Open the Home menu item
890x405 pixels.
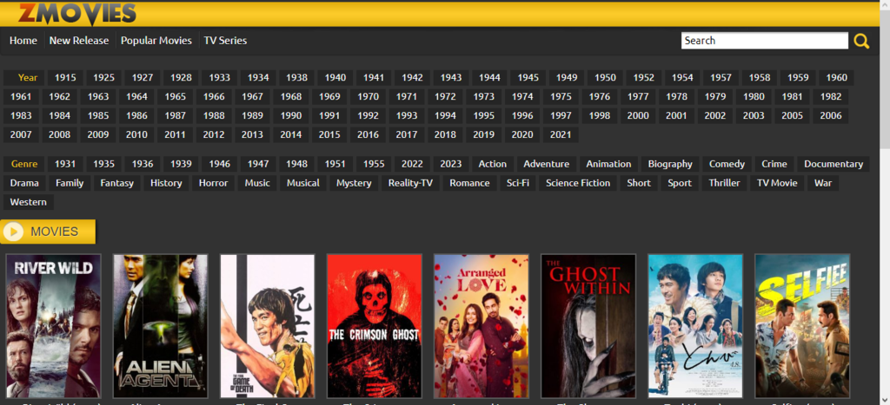tap(23, 41)
